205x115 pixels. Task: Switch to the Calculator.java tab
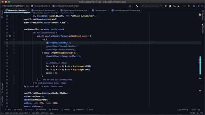[x=100, y=10]
